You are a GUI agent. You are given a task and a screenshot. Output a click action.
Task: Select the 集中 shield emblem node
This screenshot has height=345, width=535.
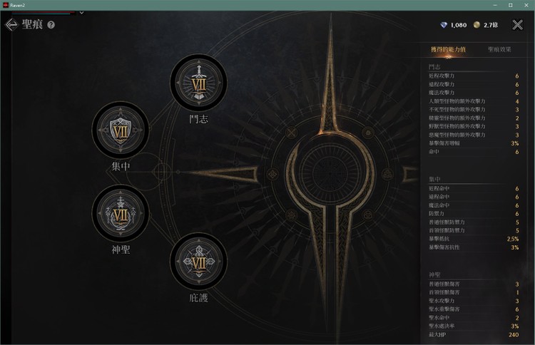[x=121, y=130]
